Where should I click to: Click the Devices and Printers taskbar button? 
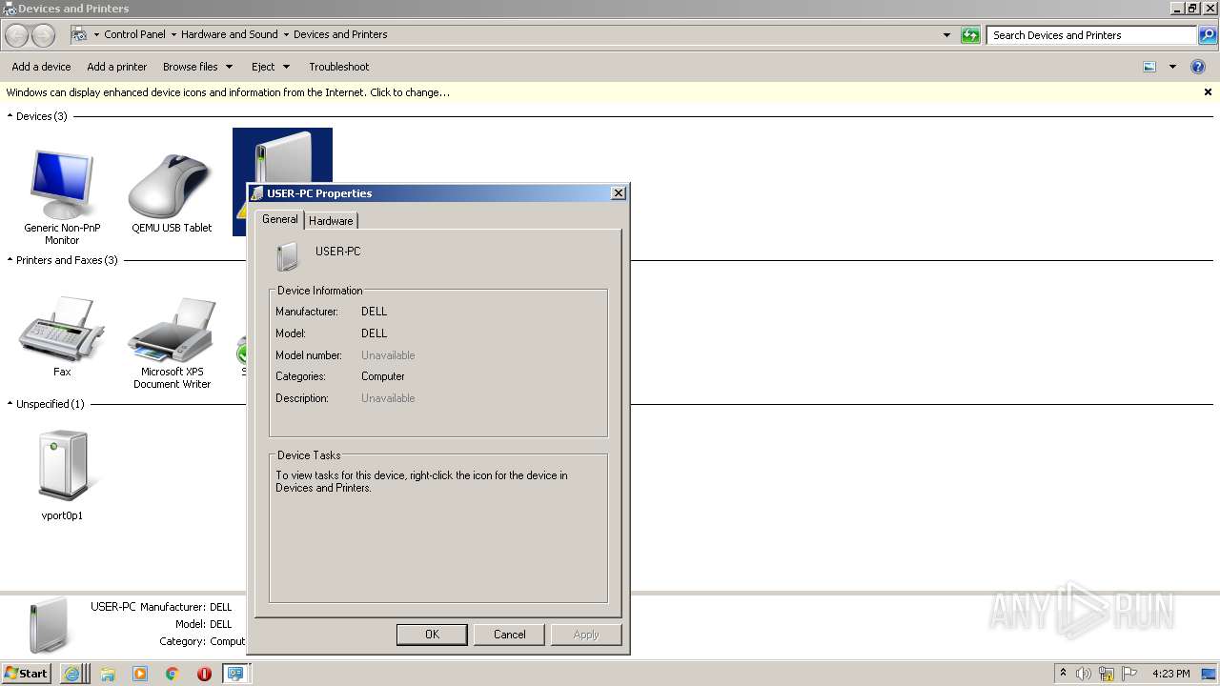[x=234, y=674]
